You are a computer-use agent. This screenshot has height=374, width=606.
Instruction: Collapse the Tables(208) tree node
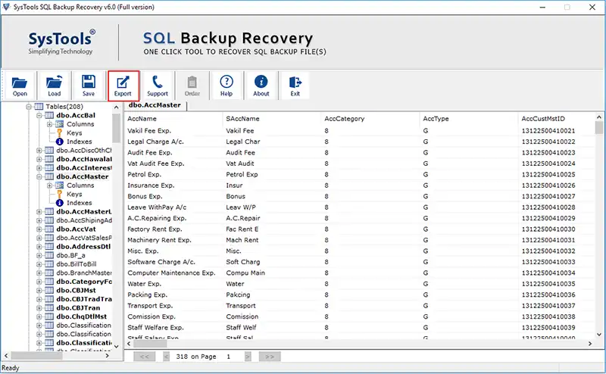point(29,107)
